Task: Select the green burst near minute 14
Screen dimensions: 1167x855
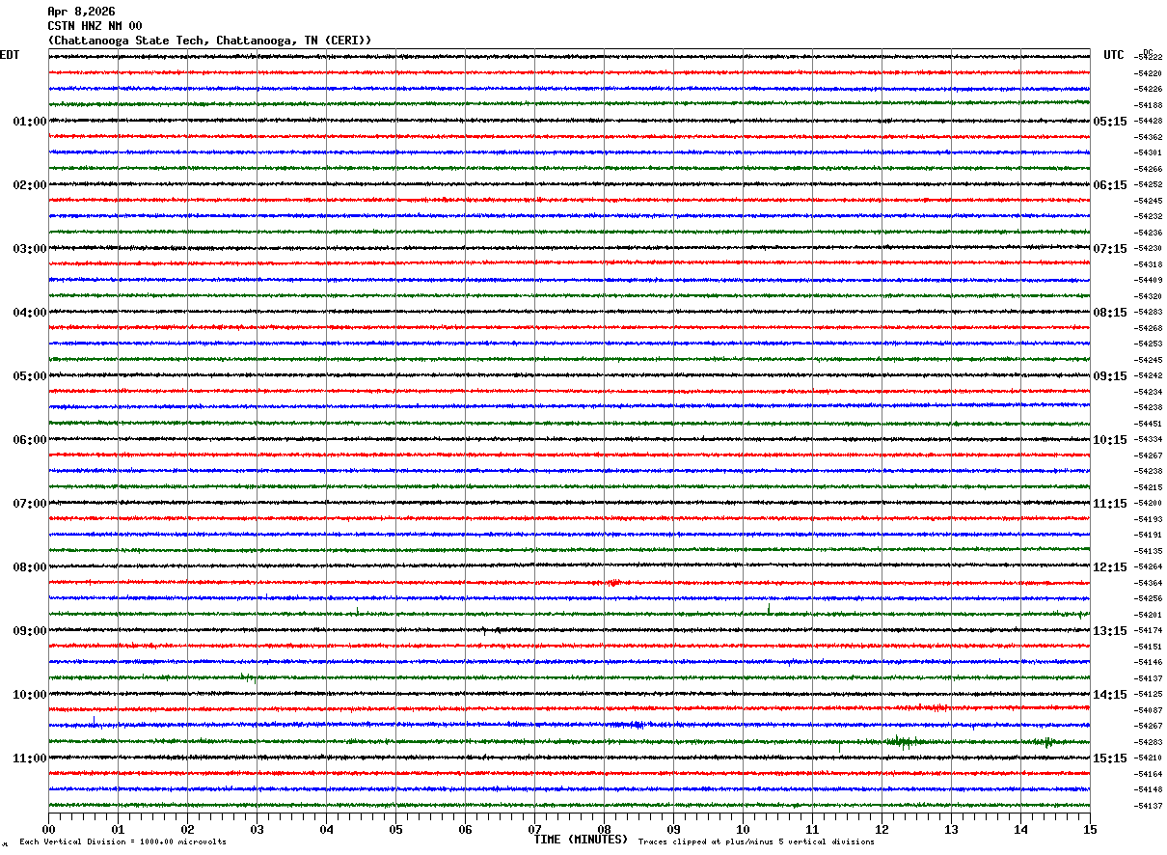Action: point(1047,741)
